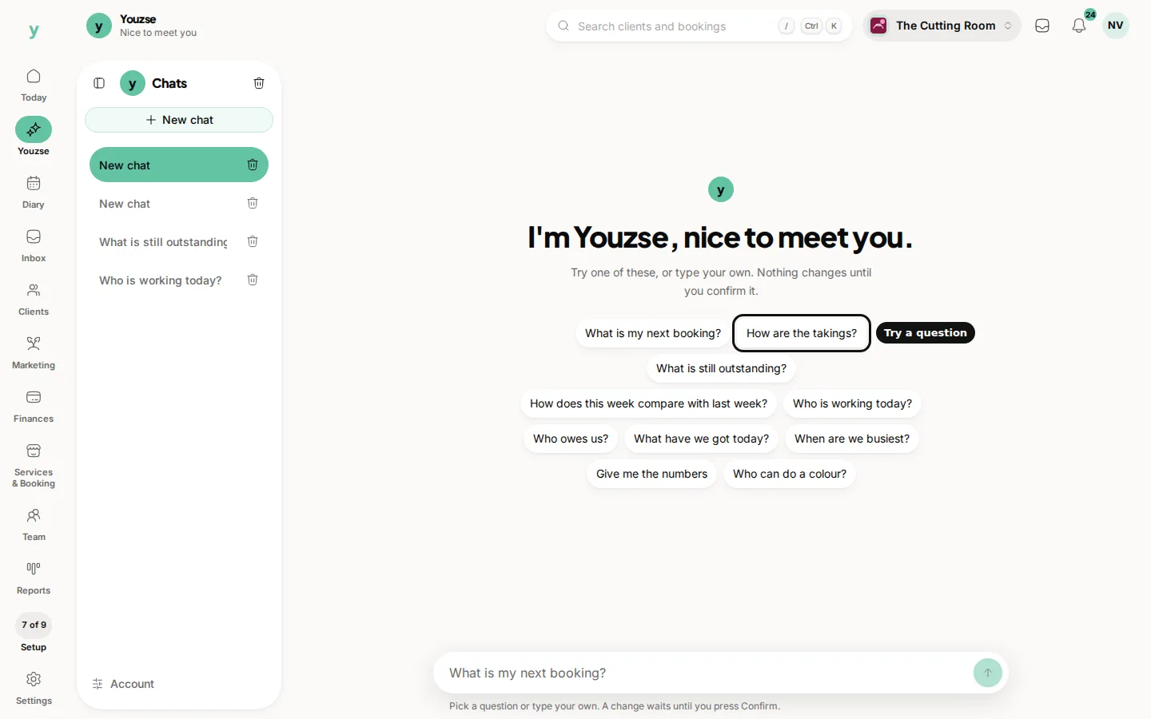Open the 'What is still outstanding' chat
The height and width of the screenshot is (719, 1151).
click(x=163, y=242)
